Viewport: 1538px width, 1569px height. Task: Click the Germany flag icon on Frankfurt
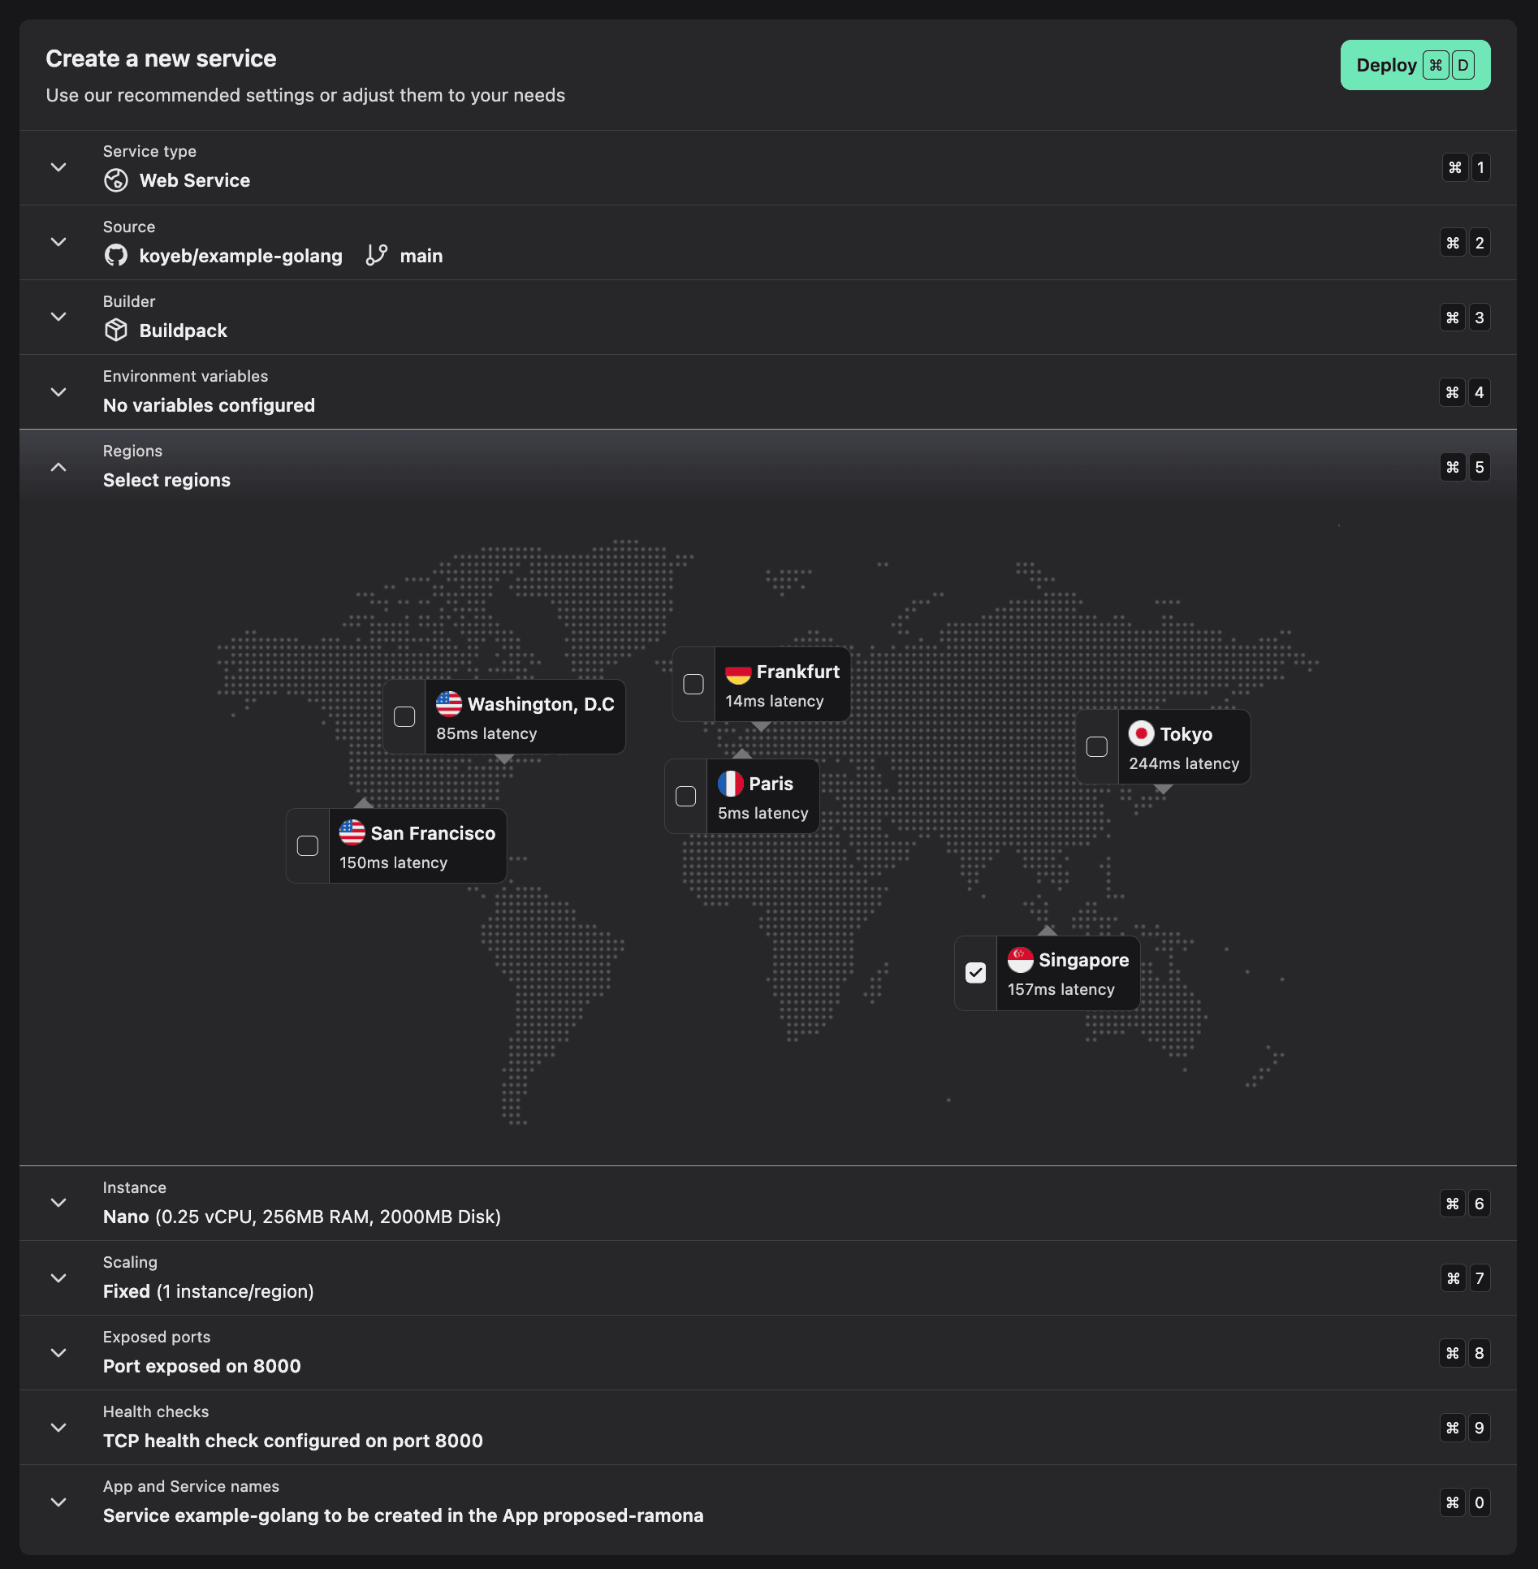[x=737, y=672]
